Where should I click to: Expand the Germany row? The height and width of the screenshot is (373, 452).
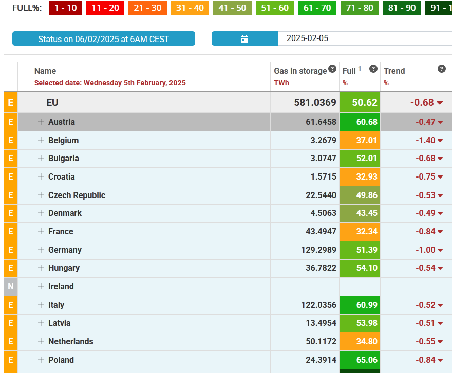41,250
